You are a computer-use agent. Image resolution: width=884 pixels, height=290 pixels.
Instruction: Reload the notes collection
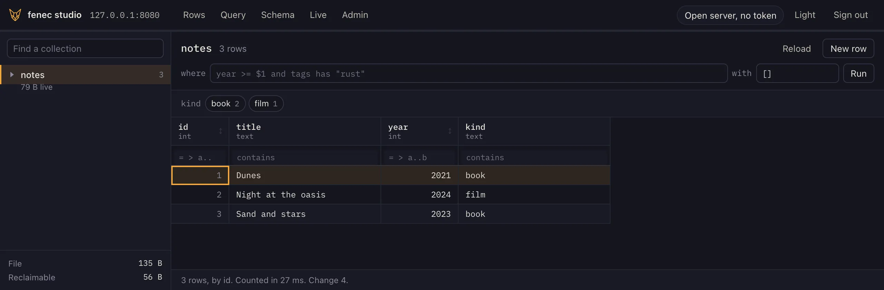(x=796, y=49)
